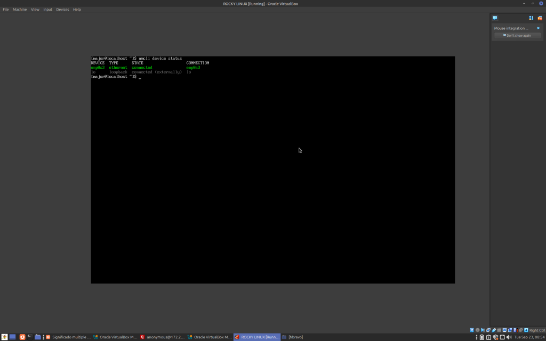
Task: Toggle the notification center speech-bubble icon
Action: click(495, 18)
